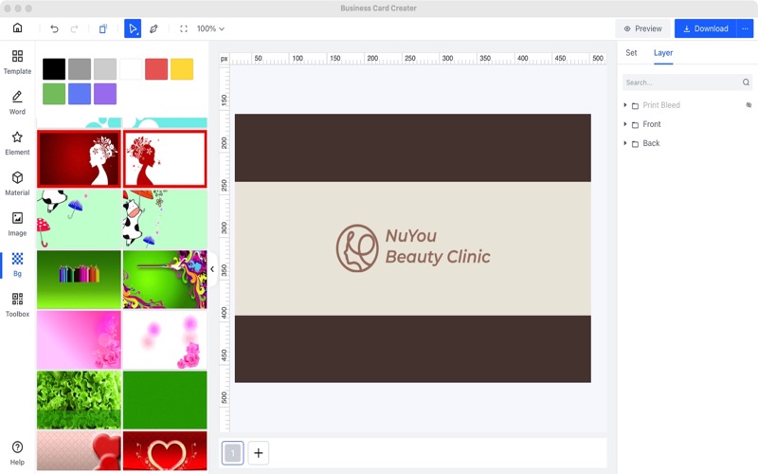Switch to the Layer tab

pos(663,53)
